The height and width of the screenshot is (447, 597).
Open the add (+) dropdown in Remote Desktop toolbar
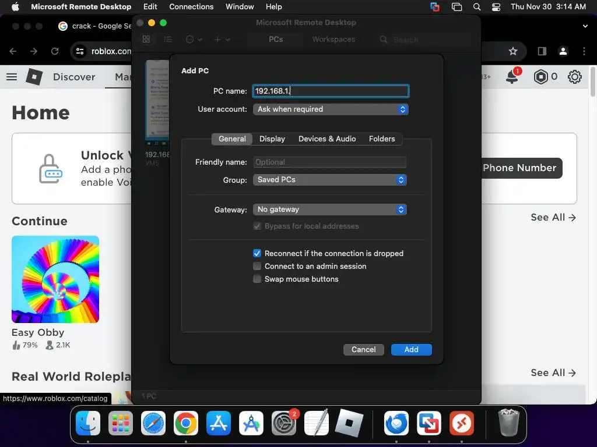coord(222,39)
